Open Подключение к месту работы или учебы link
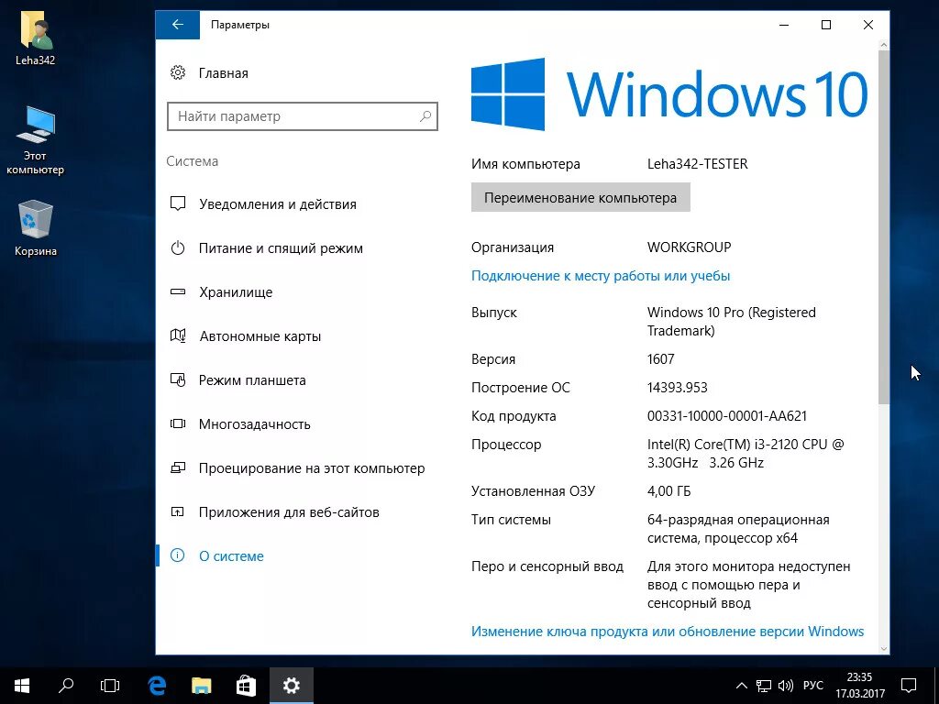The width and height of the screenshot is (939, 704). [601, 275]
